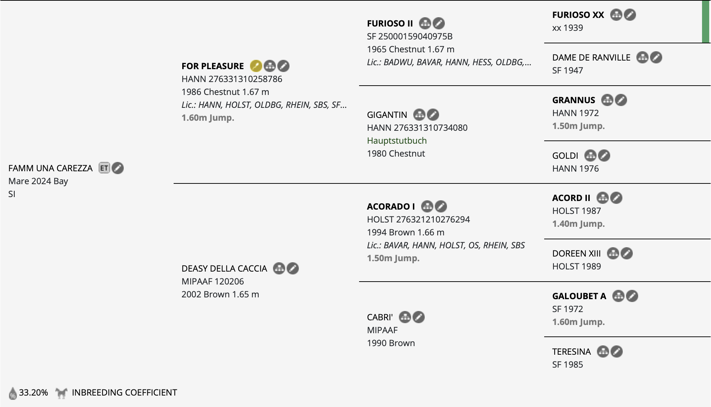This screenshot has height=407, width=711.
Task: Click edit pencil icon beside TERESINA
Action: [x=617, y=351]
